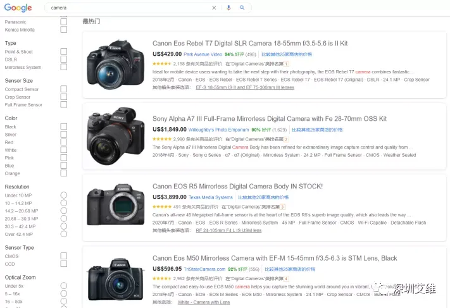Viewport: 450px width, 308px height.
Task: Filter by Black color
Action: point(64,126)
